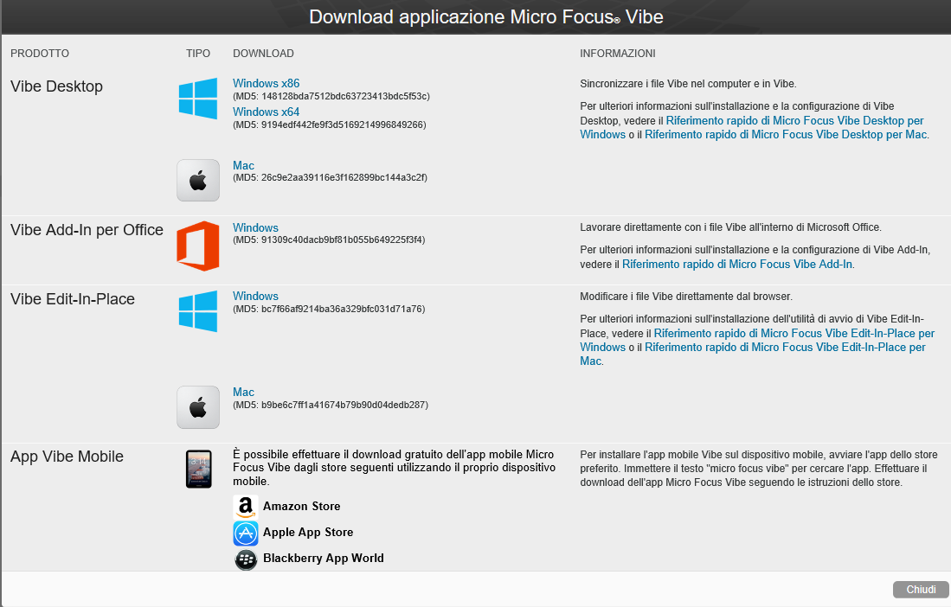The image size is (951, 607).
Task: Click MD5 148128bda7512bdc63723413bdc5f53c text
Action: [x=331, y=96]
